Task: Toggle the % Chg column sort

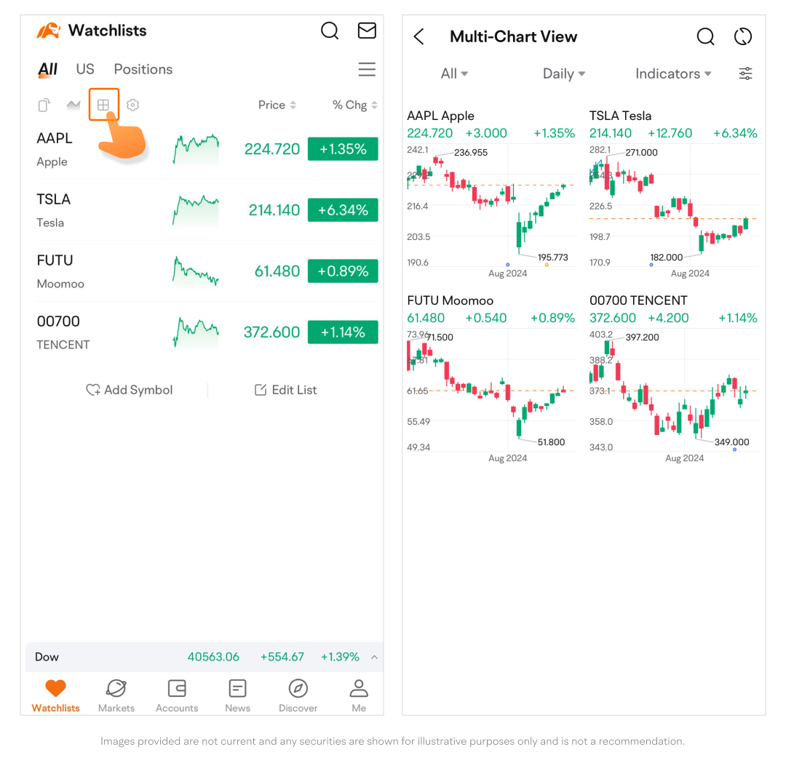Action: [355, 105]
